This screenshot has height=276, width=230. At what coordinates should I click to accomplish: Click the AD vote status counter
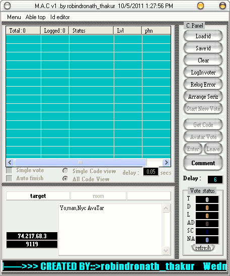207,224
